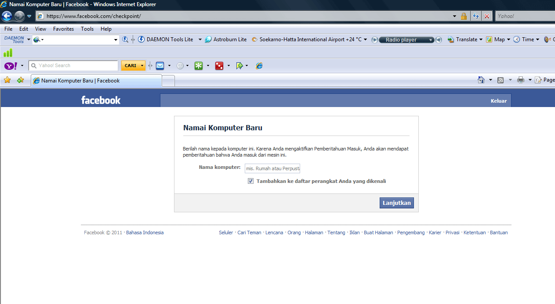The height and width of the screenshot is (304, 555).
Task: Click the green signal bars icon
Action: click(x=8, y=53)
